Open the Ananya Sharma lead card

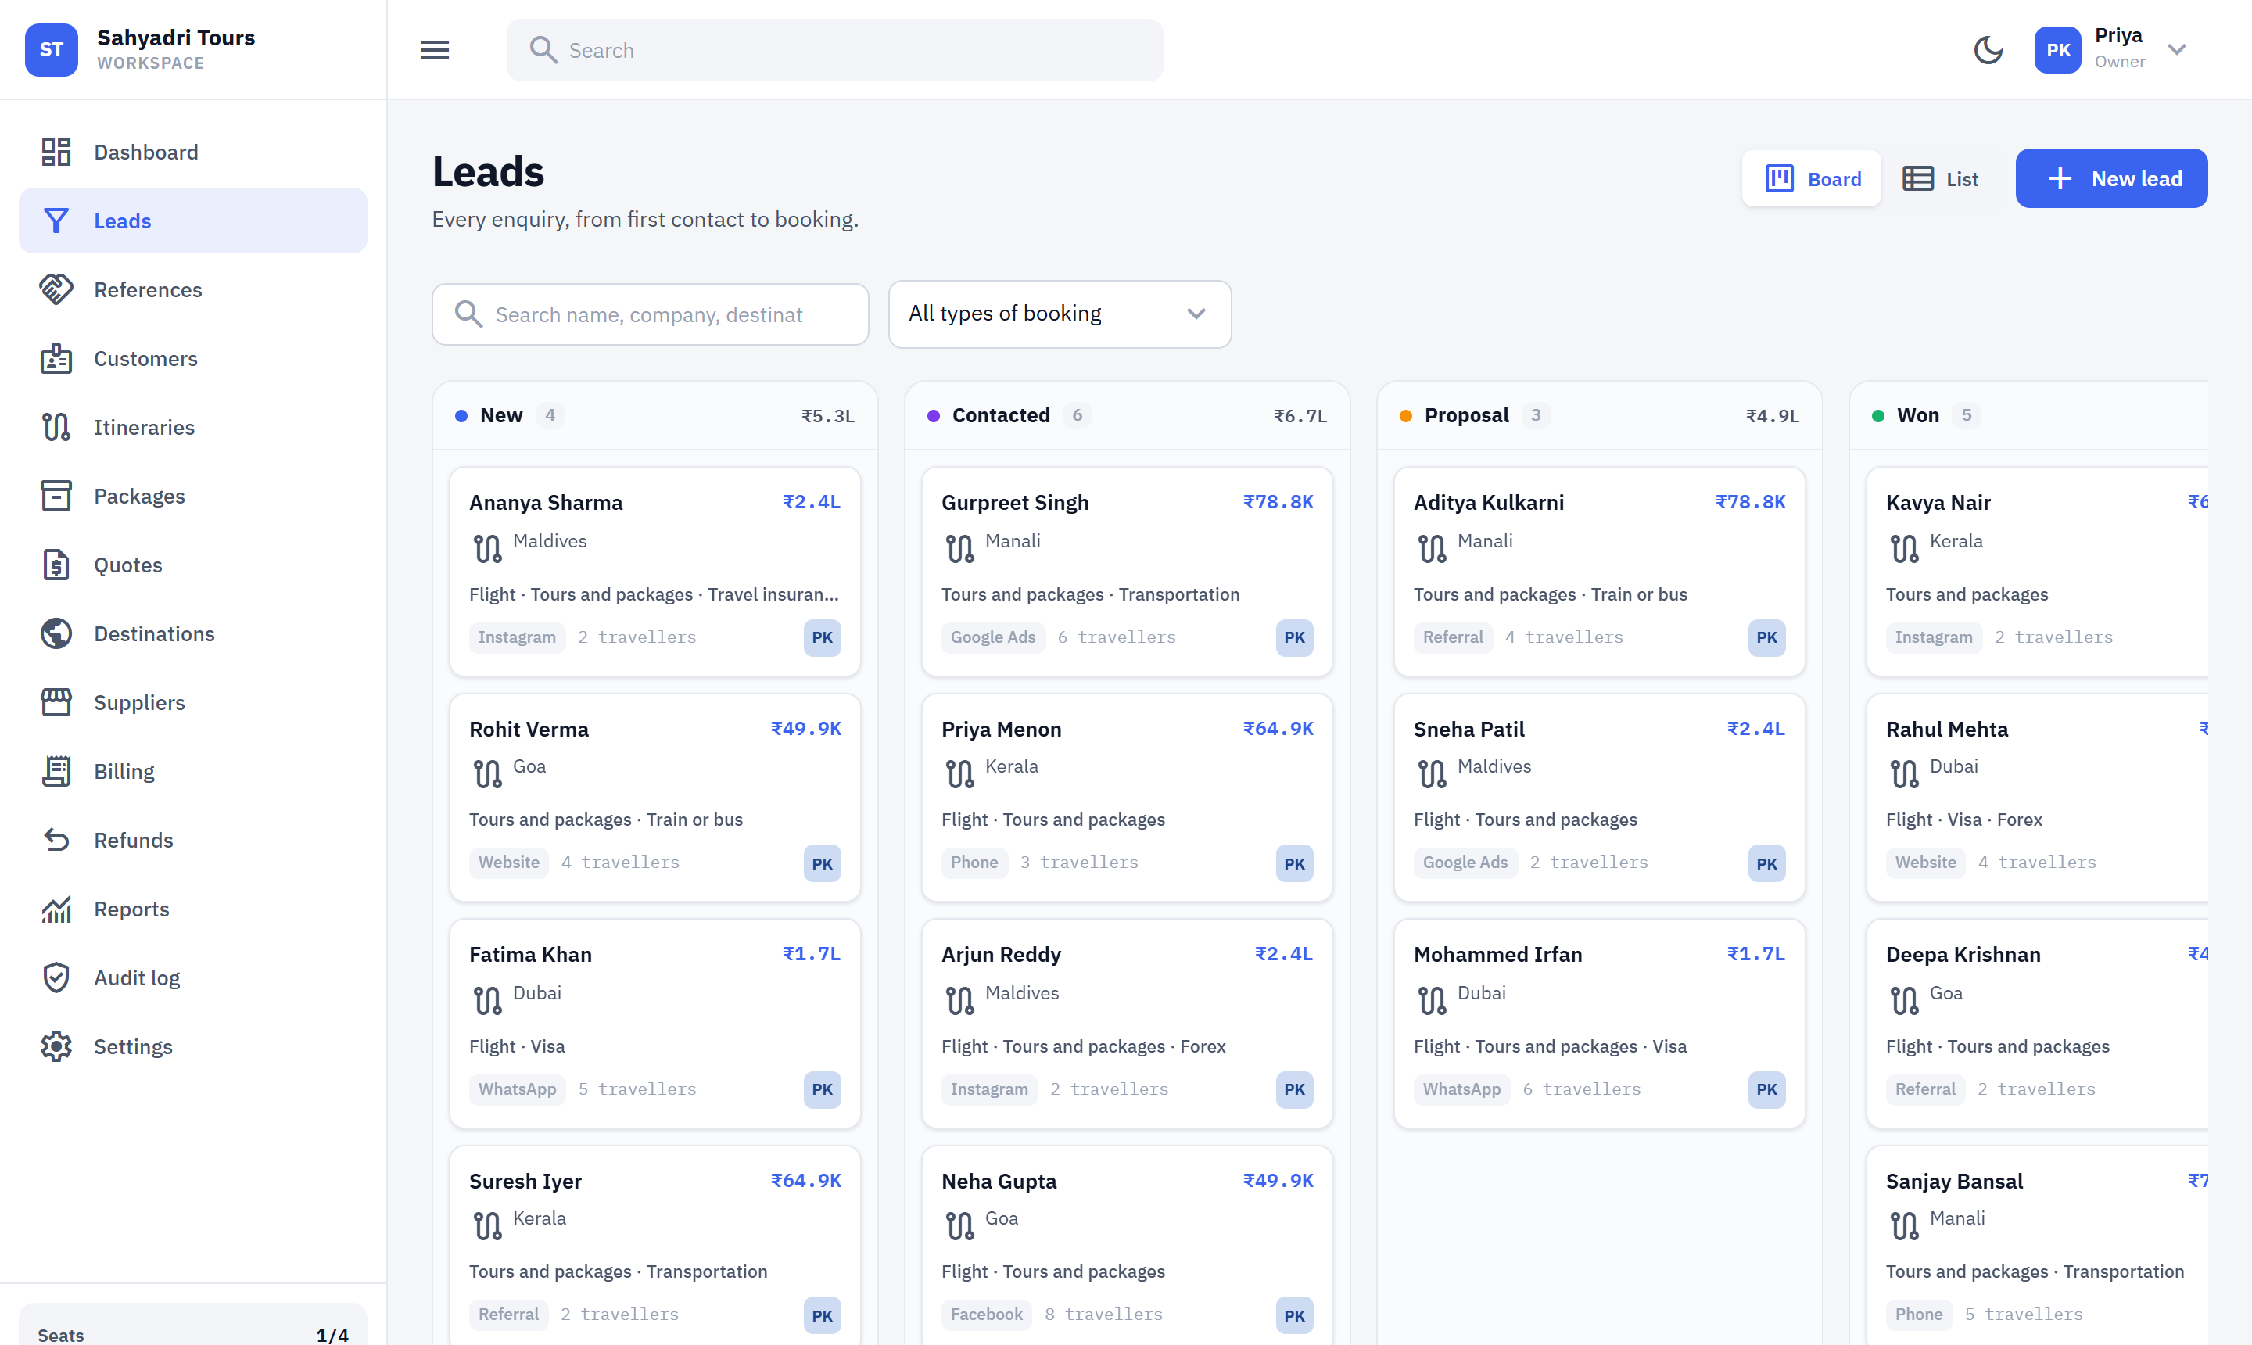(654, 572)
